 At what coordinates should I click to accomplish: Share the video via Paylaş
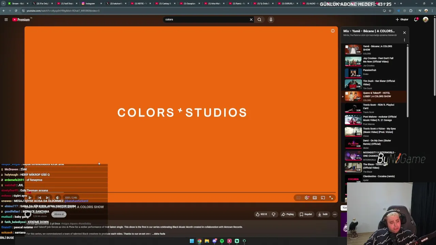point(287,214)
